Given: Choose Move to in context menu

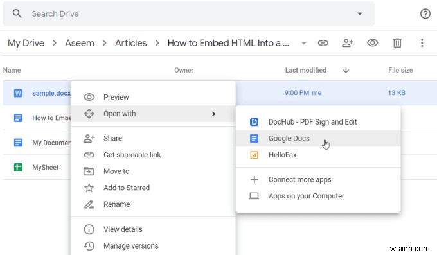Looking at the screenshot, I should 153,171.
